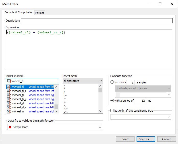Click the channel list scrollbar thumb

57,107
